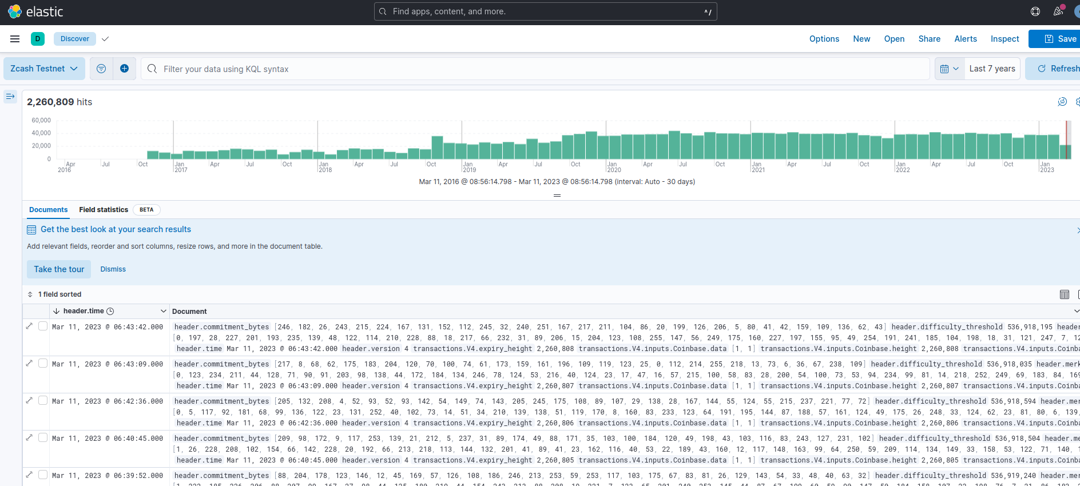Expand header.time column options chevron
Screen dimensions: 1080x486
[x=163, y=311]
